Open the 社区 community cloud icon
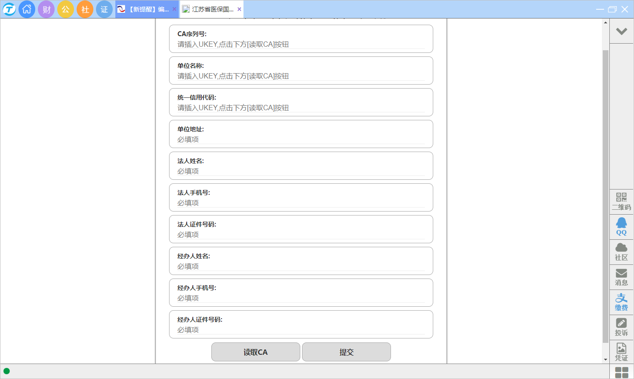This screenshot has width=634, height=379. coord(621,252)
